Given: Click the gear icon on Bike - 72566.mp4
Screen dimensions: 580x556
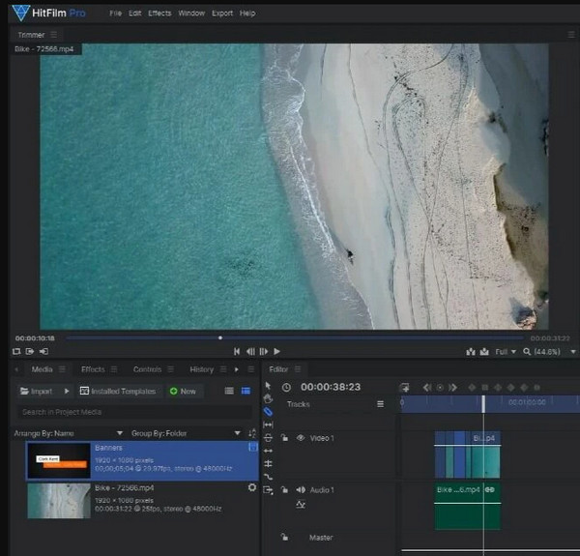Looking at the screenshot, I should coord(252,487).
